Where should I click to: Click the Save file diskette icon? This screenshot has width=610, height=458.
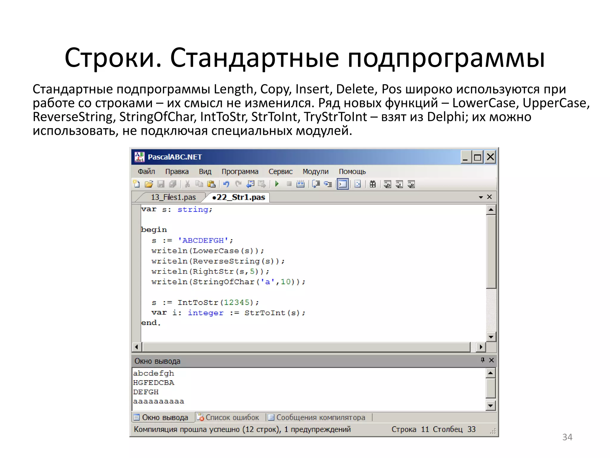pos(161,184)
